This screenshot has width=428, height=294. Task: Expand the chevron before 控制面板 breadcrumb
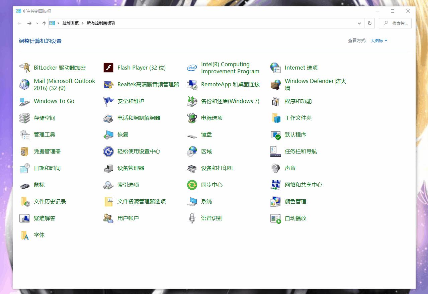coord(59,23)
